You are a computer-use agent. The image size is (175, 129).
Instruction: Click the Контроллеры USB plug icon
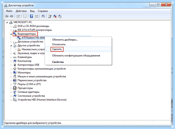coord(15,65)
